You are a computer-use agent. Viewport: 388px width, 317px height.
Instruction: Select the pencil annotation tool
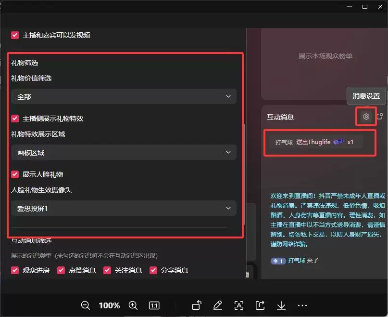pos(217,305)
